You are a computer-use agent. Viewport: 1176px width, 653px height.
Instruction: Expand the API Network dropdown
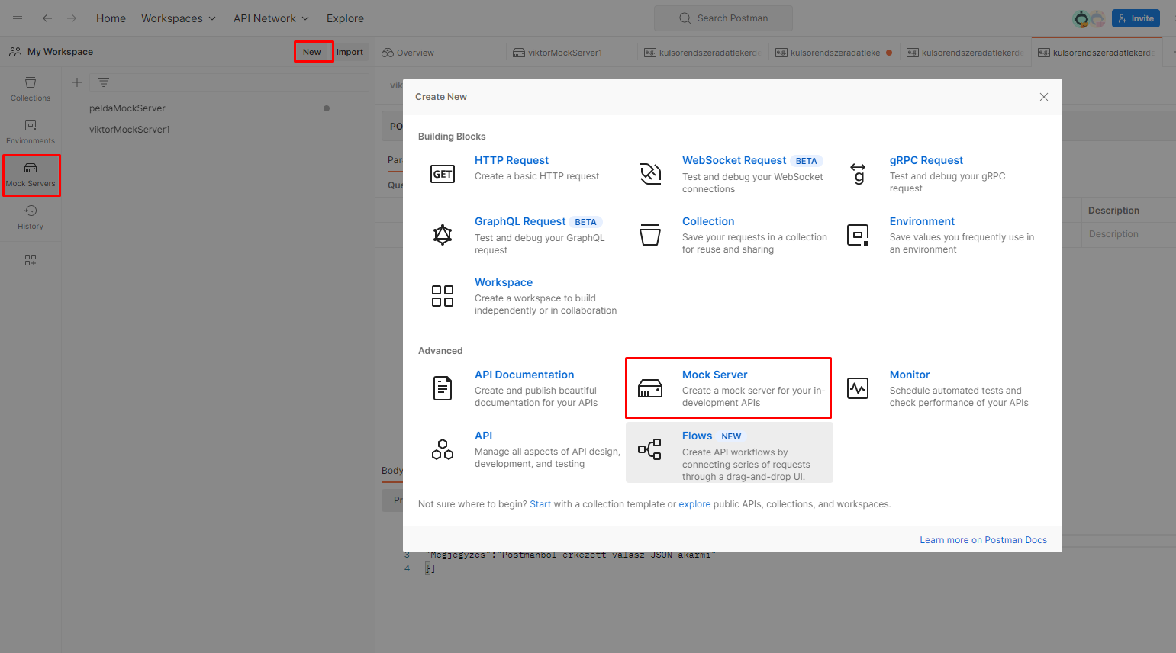[x=271, y=18]
